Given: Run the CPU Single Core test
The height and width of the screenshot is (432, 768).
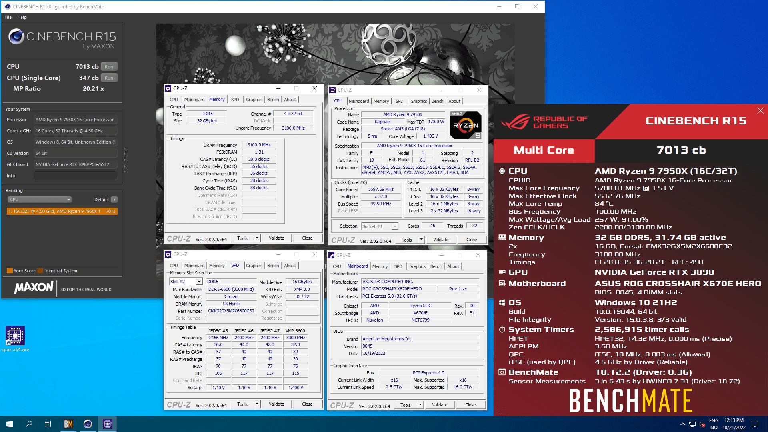Looking at the screenshot, I should coord(109,78).
